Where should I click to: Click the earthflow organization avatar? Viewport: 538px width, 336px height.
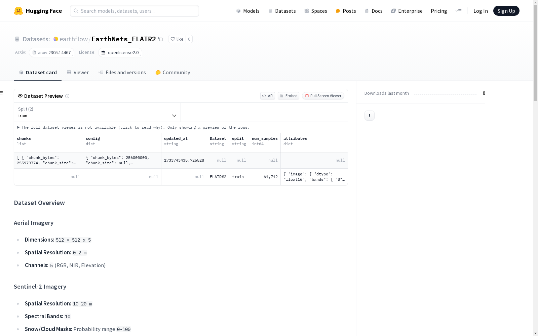tap(56, 39)
